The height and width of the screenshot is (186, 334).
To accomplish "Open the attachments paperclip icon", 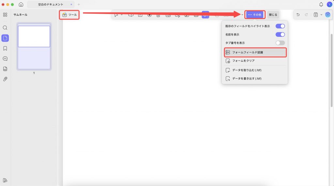I will pos(5,79).
